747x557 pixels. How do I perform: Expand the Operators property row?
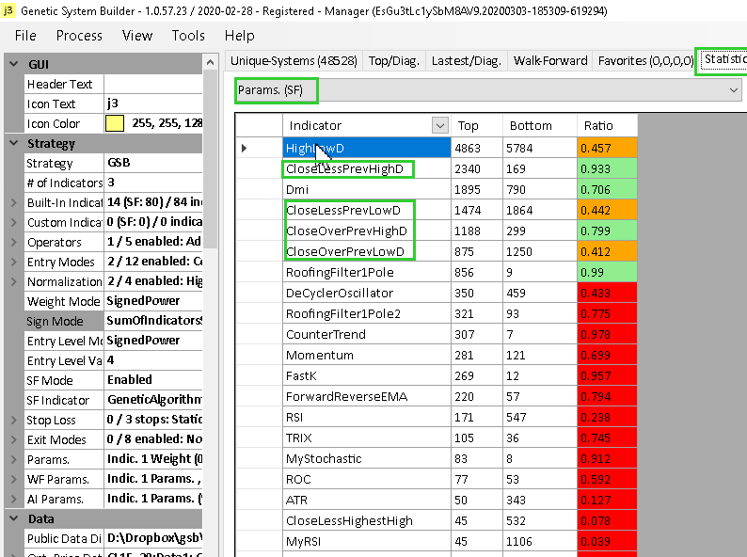point(13,243)
